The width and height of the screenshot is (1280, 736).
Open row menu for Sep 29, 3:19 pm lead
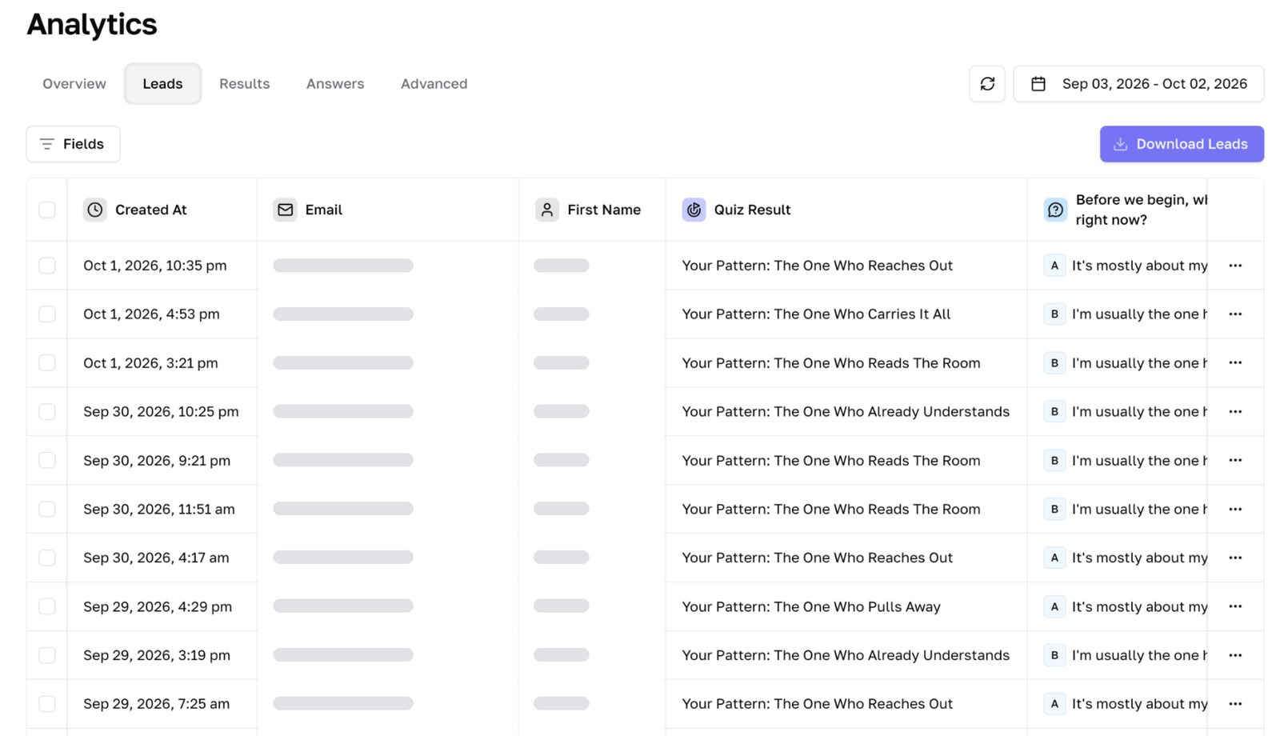1235,655
